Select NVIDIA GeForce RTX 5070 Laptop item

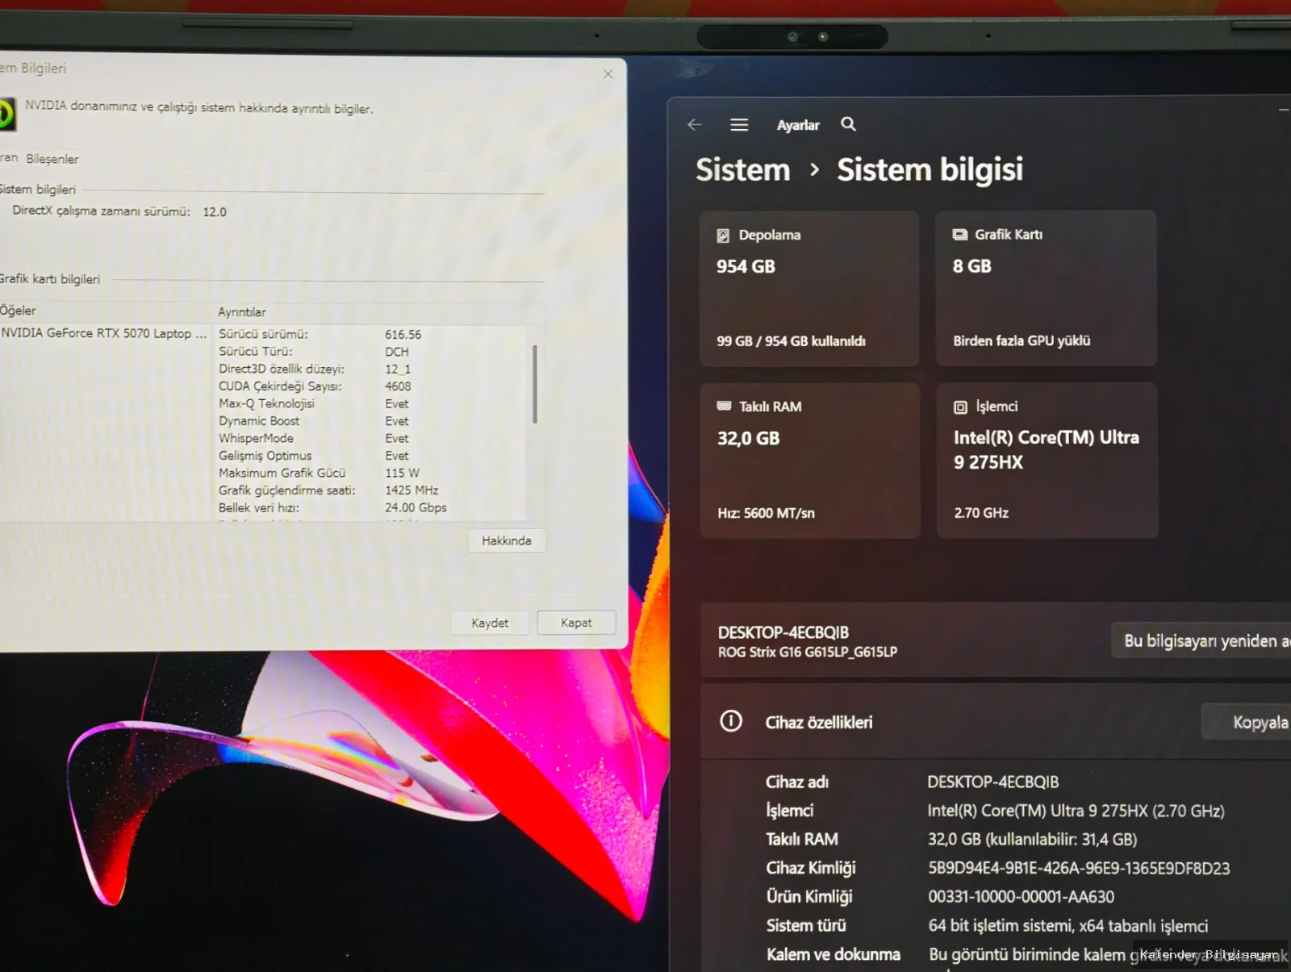104,333
